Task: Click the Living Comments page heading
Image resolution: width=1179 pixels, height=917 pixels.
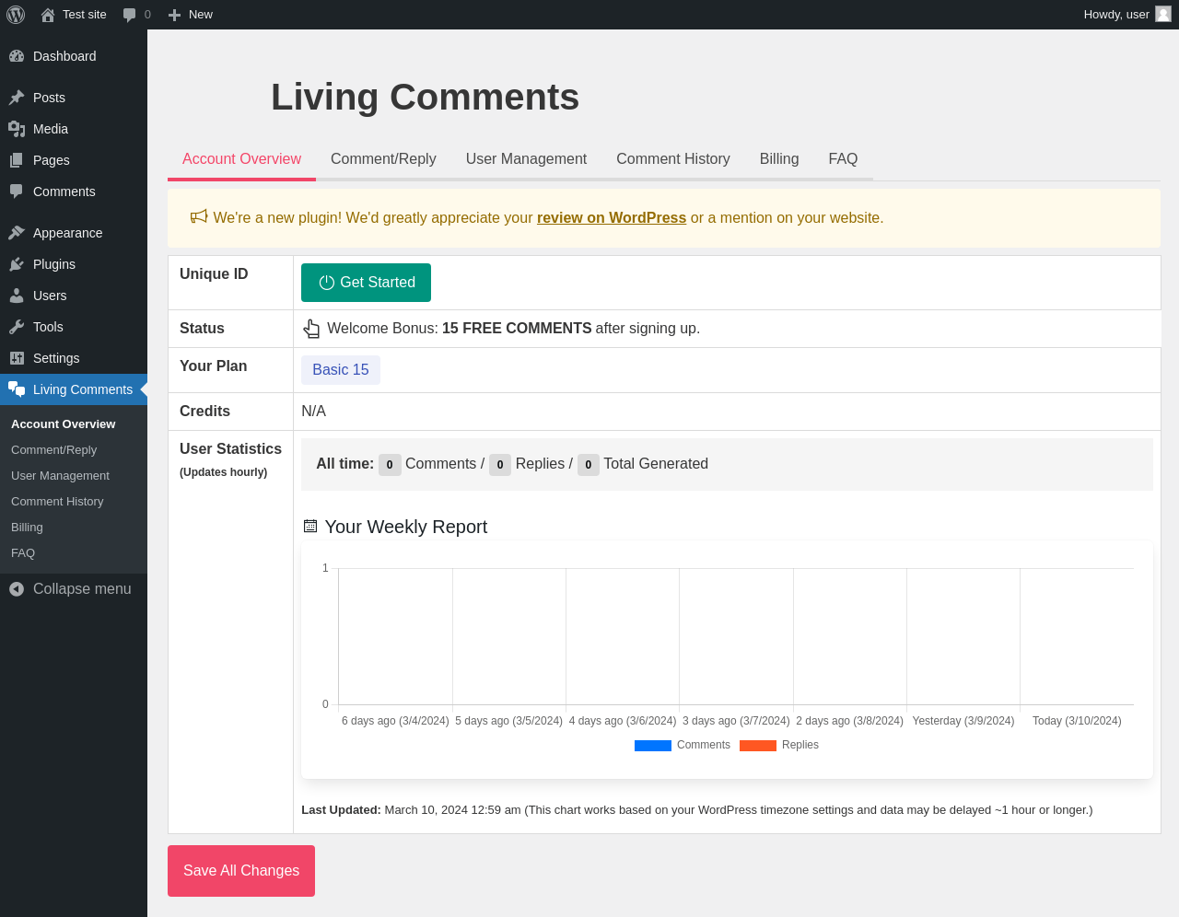Action: 425,97
